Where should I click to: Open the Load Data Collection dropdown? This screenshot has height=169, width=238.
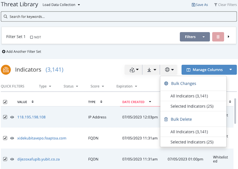click(61, 5)
